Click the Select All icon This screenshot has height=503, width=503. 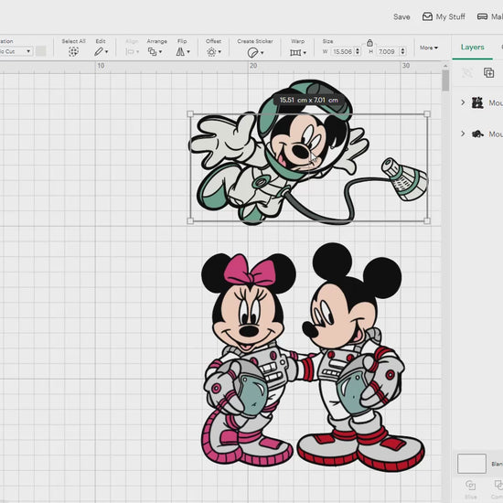click(x=73, y=51)
